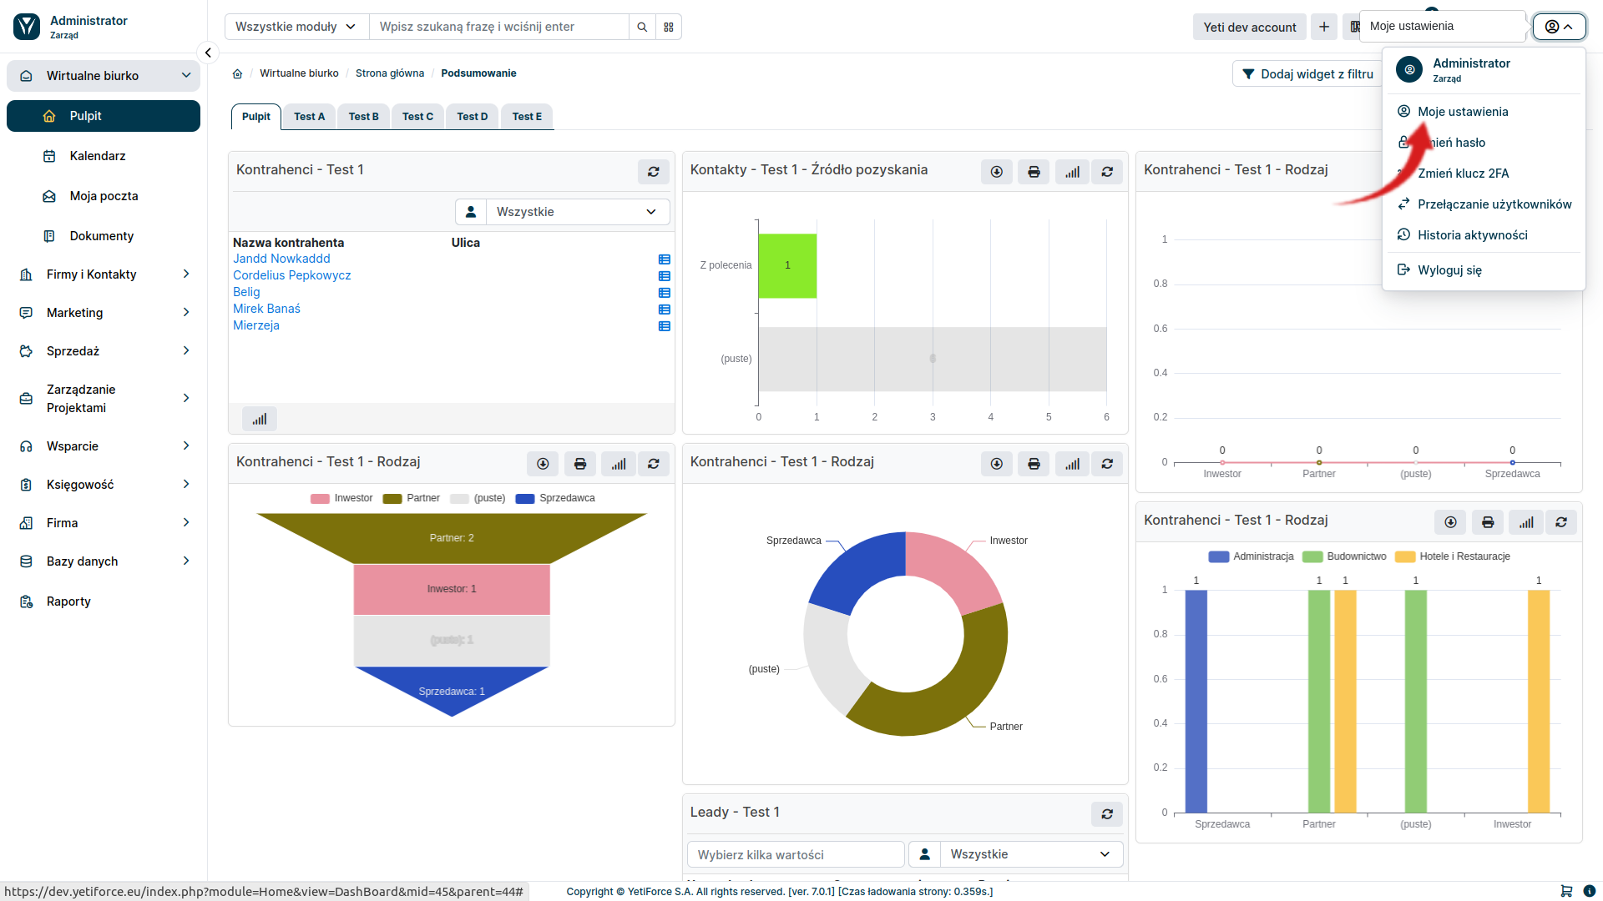Click chart icon at bottom of Kontrahenci list
This screenshot has height=901, width=1603.
click(x=260, y=419)
